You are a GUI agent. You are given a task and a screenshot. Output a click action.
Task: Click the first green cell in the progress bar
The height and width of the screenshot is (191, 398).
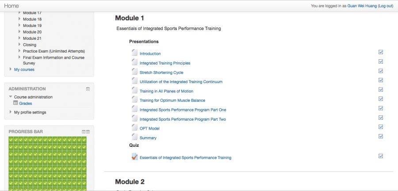pyautogui.click(x=11, y=139)
